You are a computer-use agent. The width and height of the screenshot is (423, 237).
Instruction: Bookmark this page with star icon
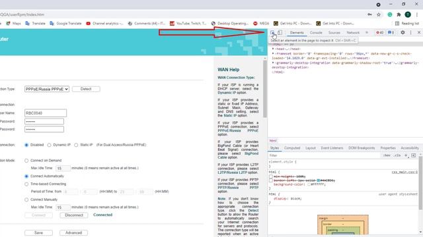[379, 14]
